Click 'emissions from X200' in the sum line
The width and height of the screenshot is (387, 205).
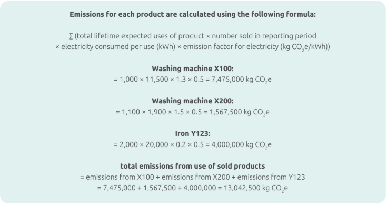[195, 177]
